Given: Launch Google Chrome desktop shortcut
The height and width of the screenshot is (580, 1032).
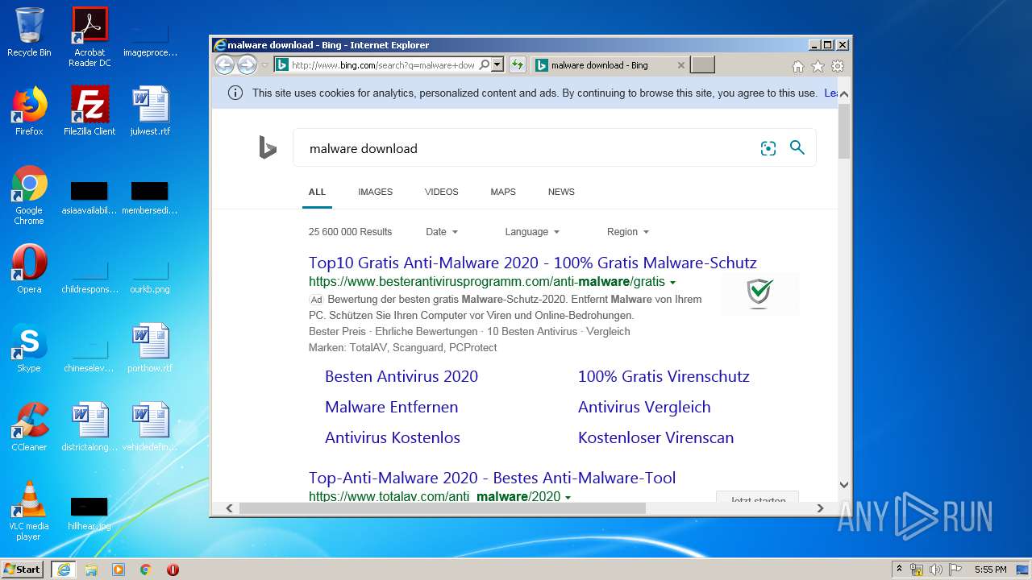Looking at the screenshot, I should pyautogui.click(x=29, y=195).
